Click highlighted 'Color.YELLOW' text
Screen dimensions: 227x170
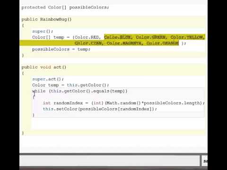[x=187, y=37]
